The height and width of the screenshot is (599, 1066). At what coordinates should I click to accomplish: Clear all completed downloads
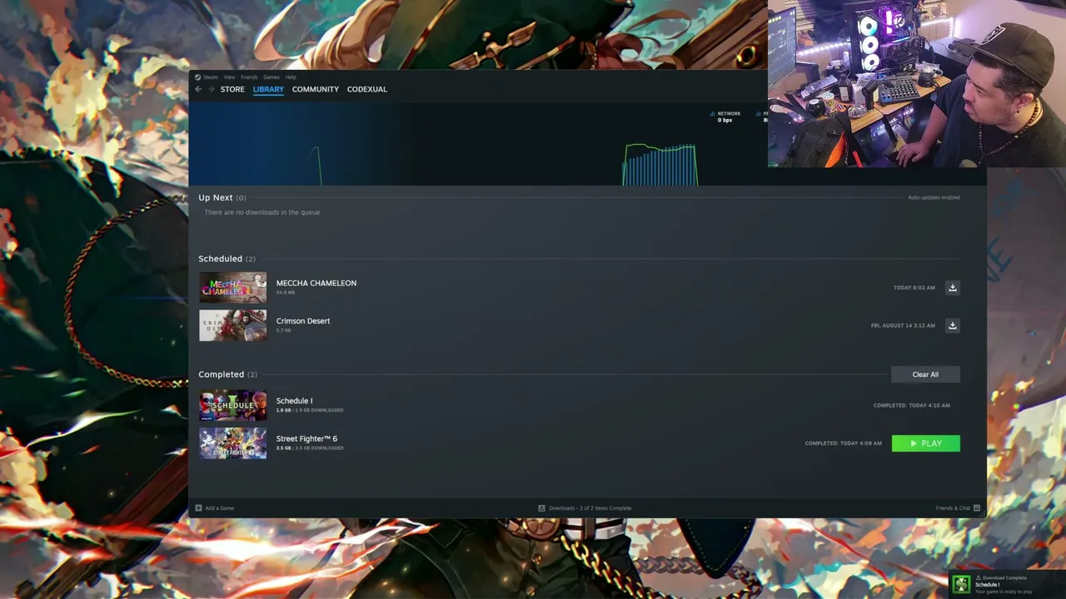point(925,374)
